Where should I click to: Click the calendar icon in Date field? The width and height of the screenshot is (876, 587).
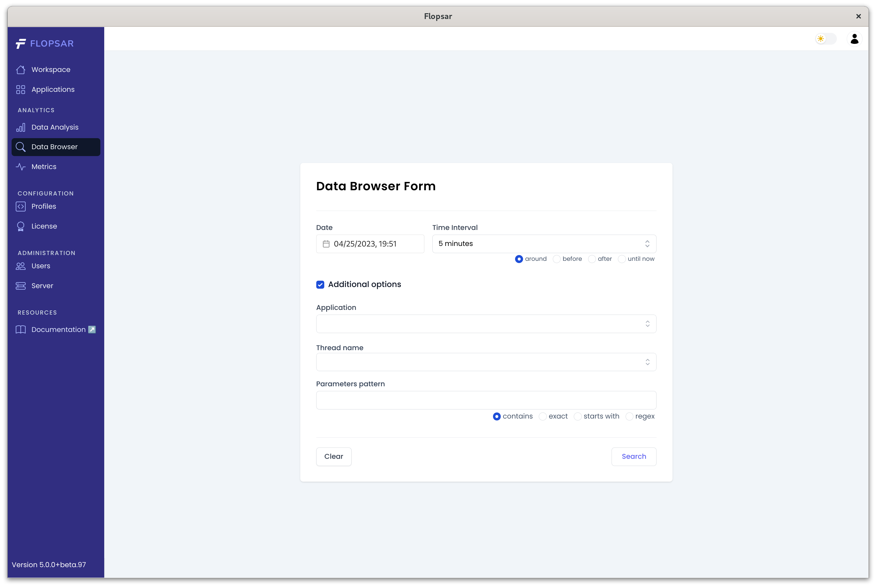[326, 244]
